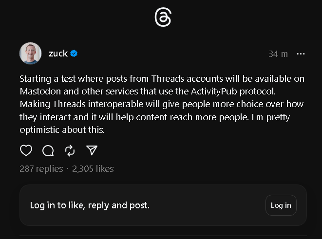Open zuck's profile picture
Viewport: 322px width, 239px height.
click(x=30, y=54)
